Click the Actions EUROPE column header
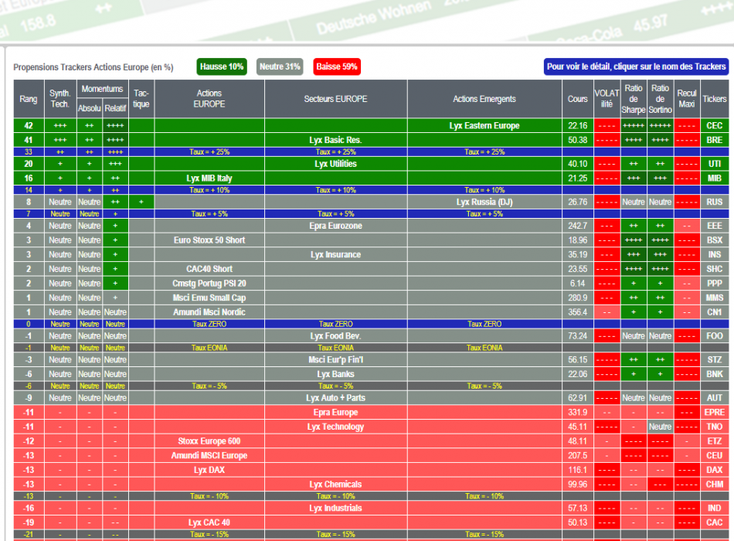 click(209, 99)
